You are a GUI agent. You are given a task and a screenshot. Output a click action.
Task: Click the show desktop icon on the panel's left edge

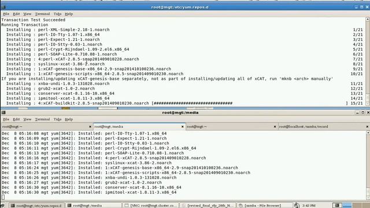(3, 206)
